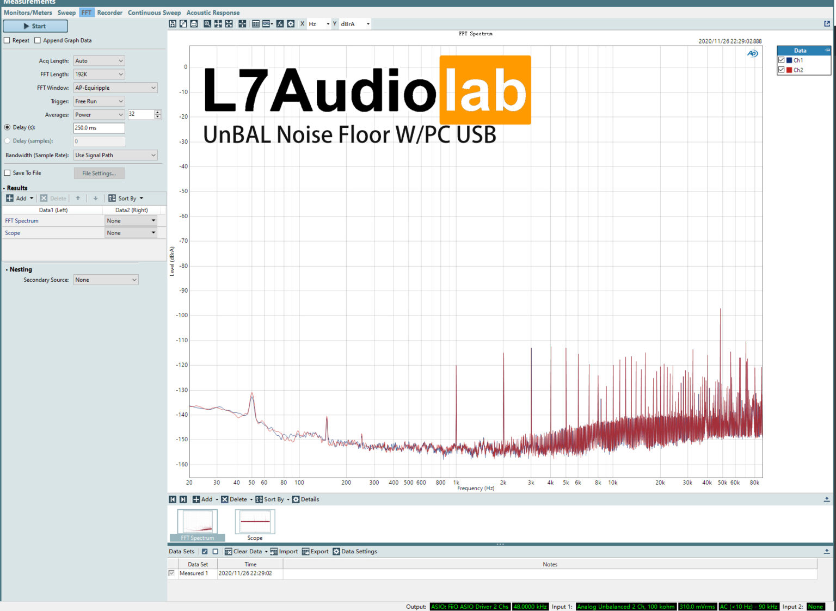The width and height of the screenshot is (836, 611).
Task: Click the Export data sets button
Action: (x=316, y=552)
